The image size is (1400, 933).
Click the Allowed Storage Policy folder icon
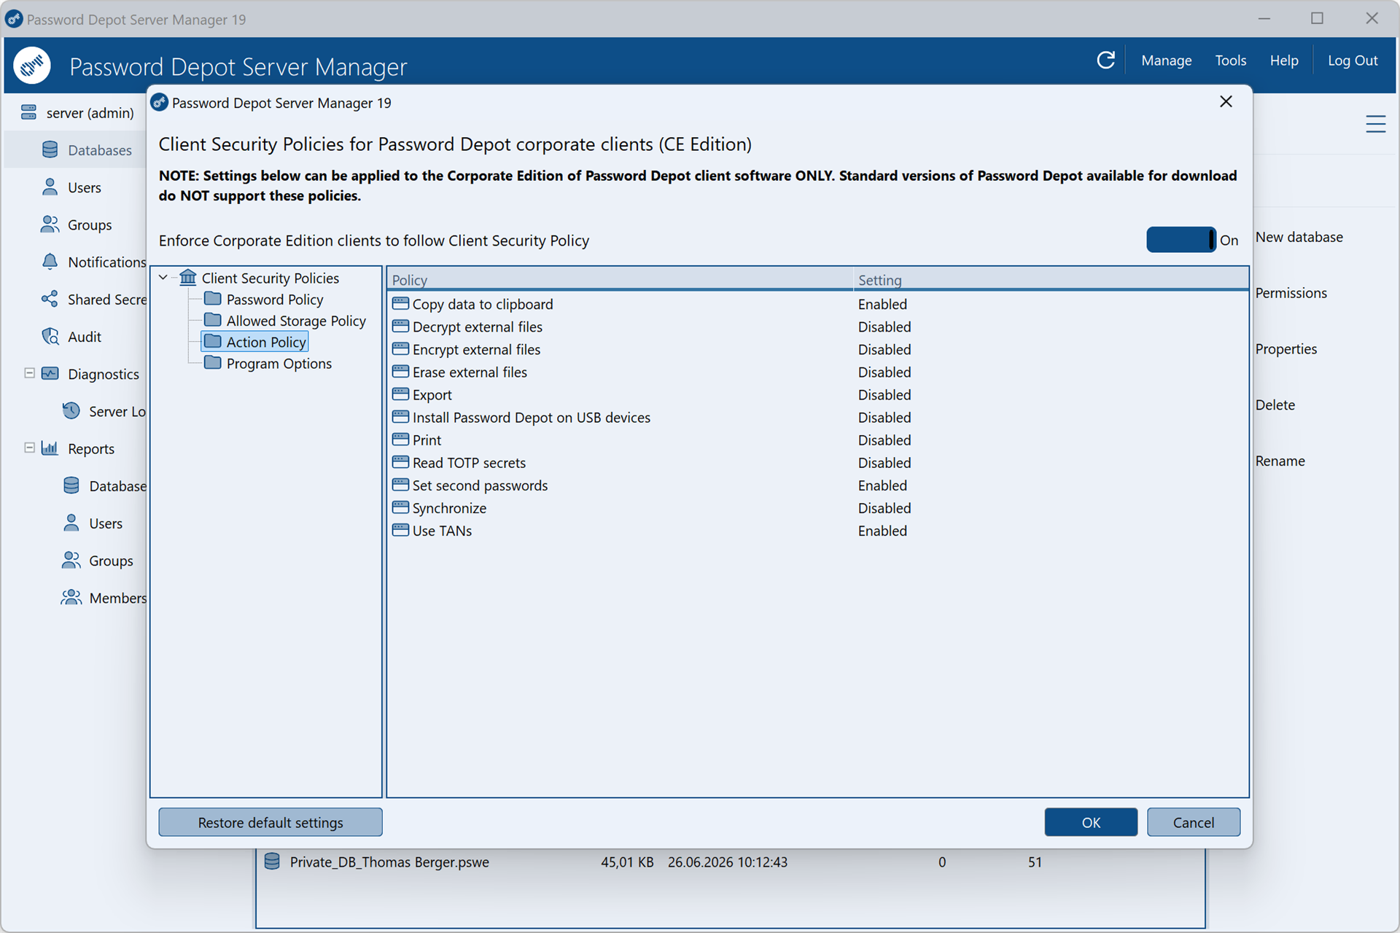[x=213, y=319]
